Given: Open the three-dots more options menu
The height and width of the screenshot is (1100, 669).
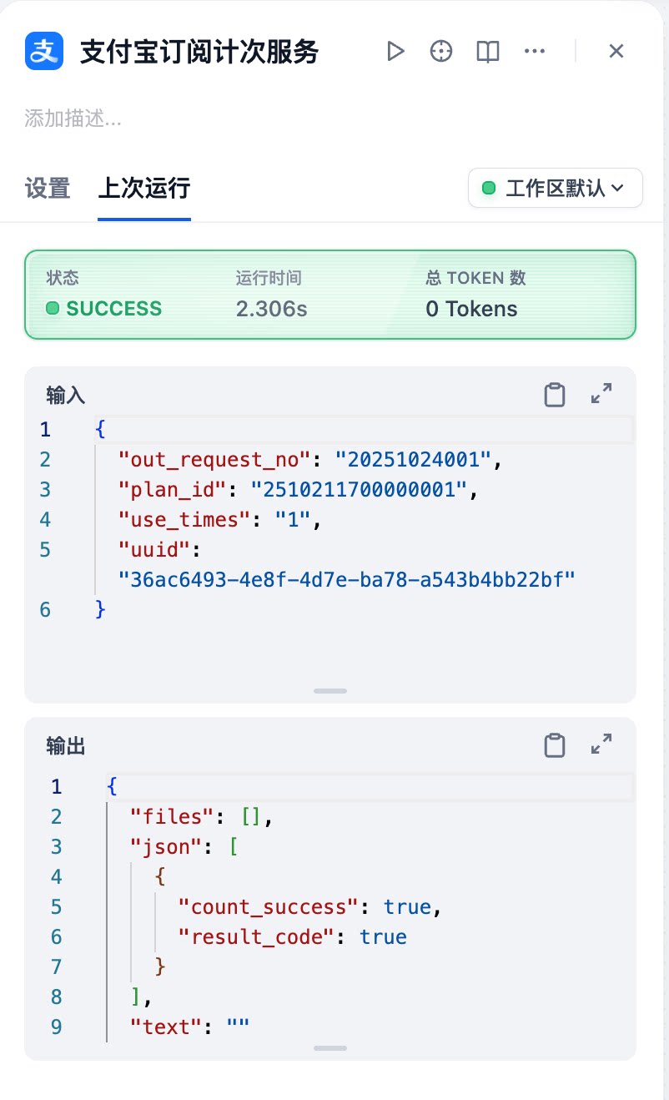Looking at the screenshot, I should tap(534, 52).
